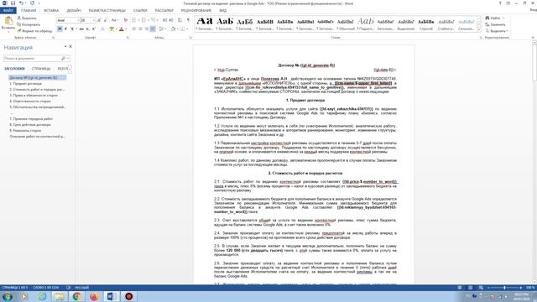Toggle show paragraph marks
This screenshot has width=537, height=302.
(188, 20)
